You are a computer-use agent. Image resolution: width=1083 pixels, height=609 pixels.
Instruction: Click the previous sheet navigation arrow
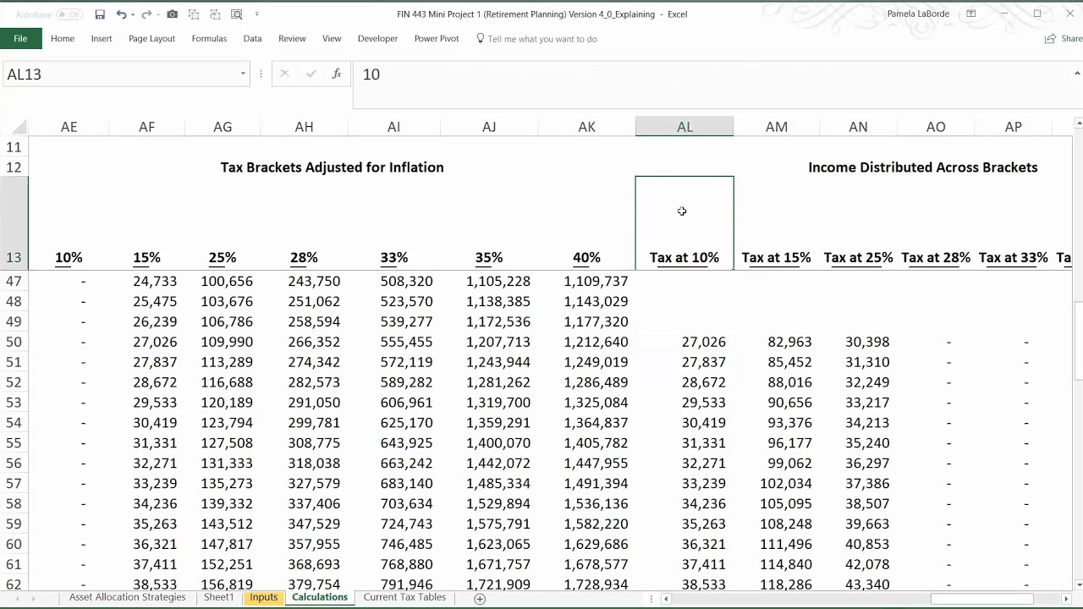point(18,599)
